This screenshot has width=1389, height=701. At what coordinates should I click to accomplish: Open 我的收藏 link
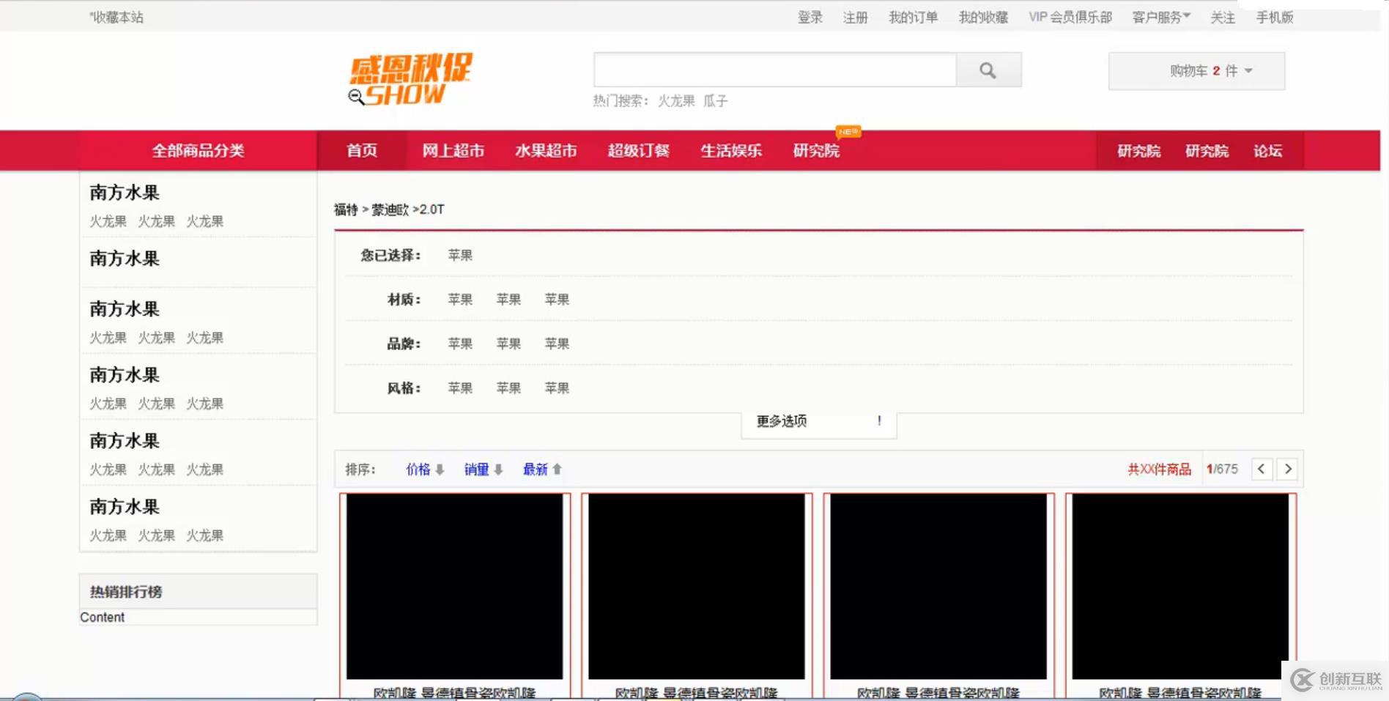click(983, 18)
